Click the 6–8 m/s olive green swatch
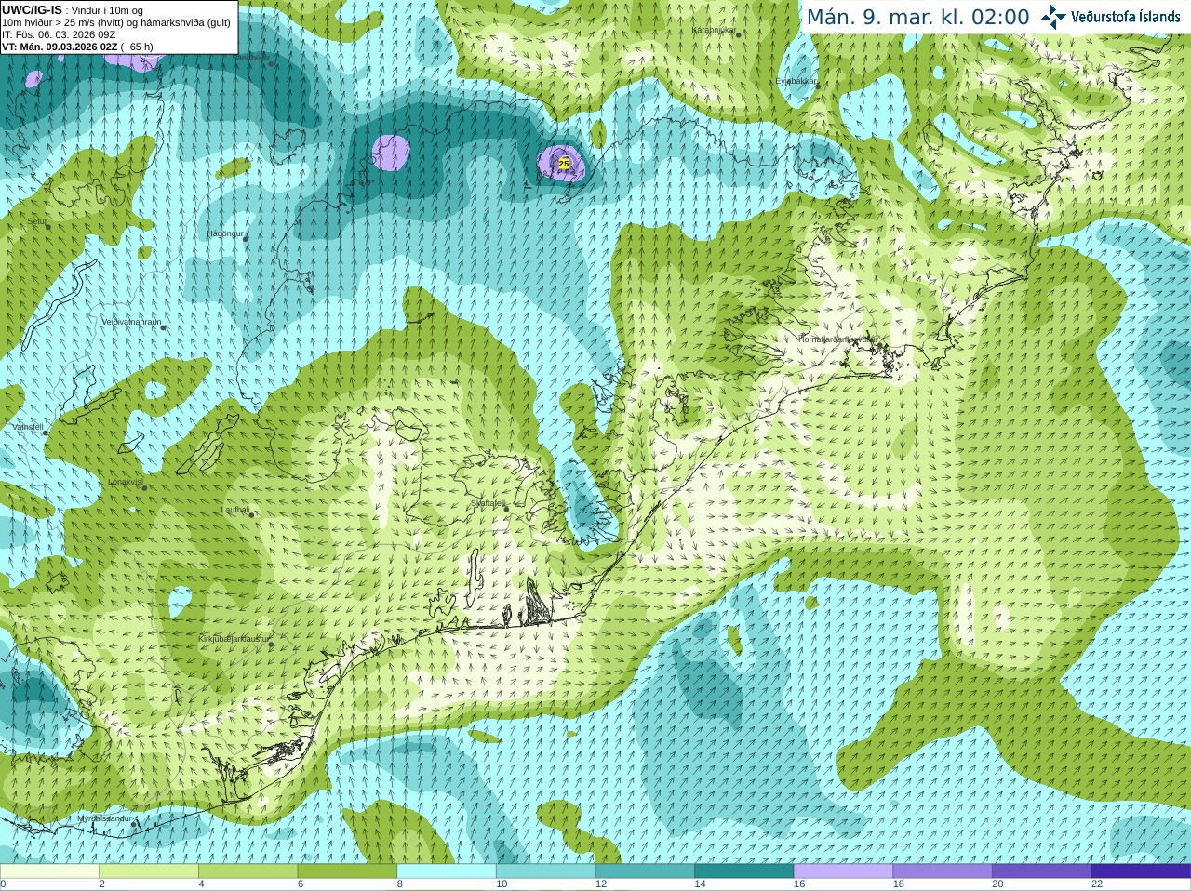Screen dimensions: 1191x891 (347, 871)
